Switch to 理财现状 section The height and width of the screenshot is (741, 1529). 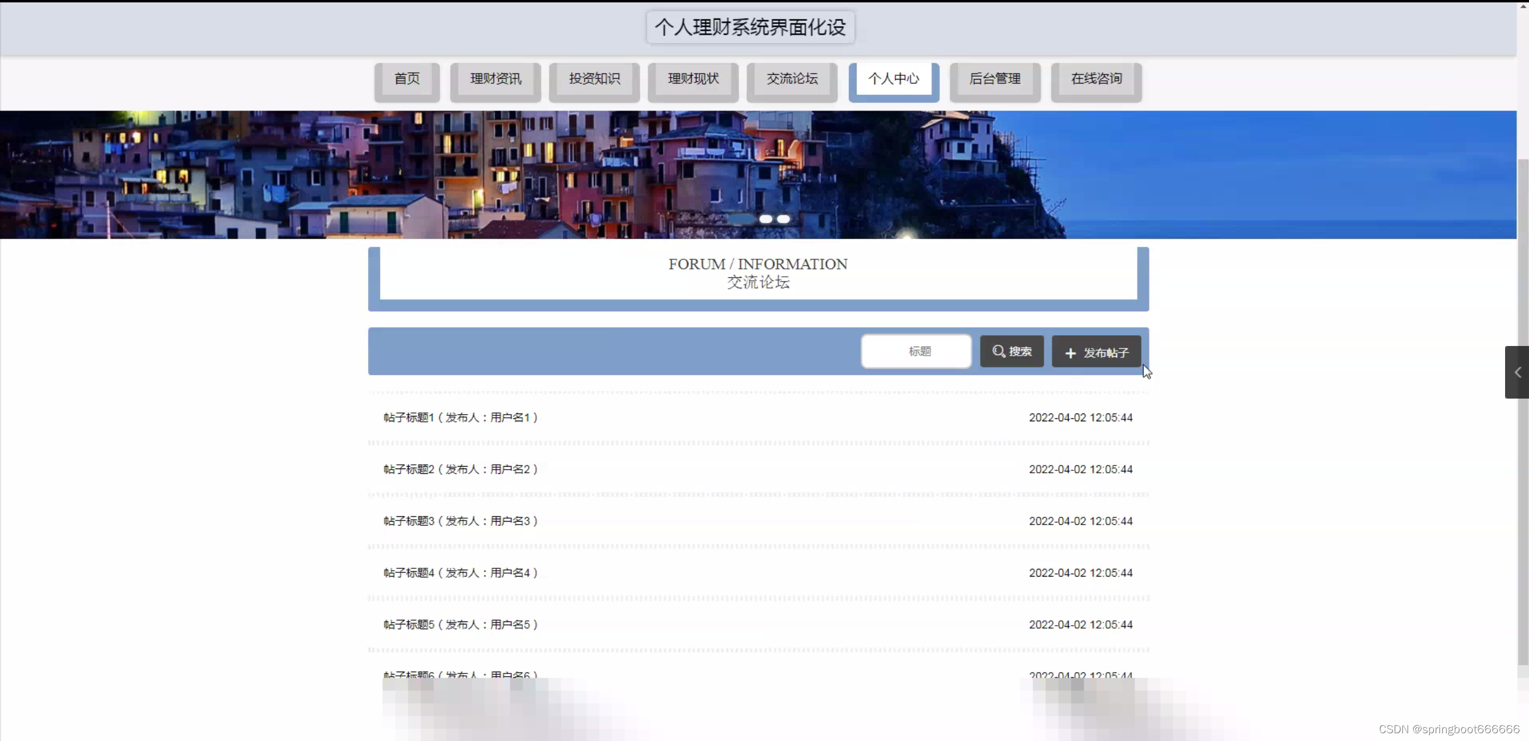tap(693, 79)
